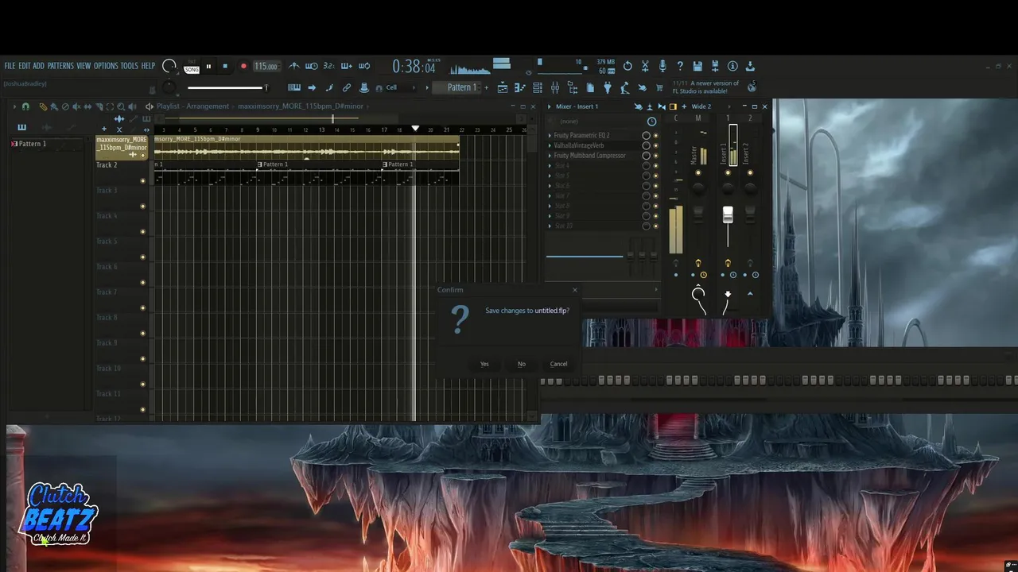Select Pattern 1 in the picker list
1018x572 pixels.
point(33,144)
